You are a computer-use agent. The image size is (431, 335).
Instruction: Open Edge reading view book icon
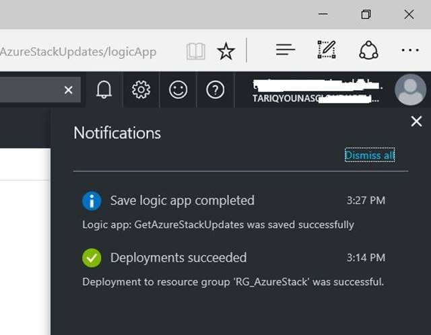pyautogui.click(x=195, y=51)
